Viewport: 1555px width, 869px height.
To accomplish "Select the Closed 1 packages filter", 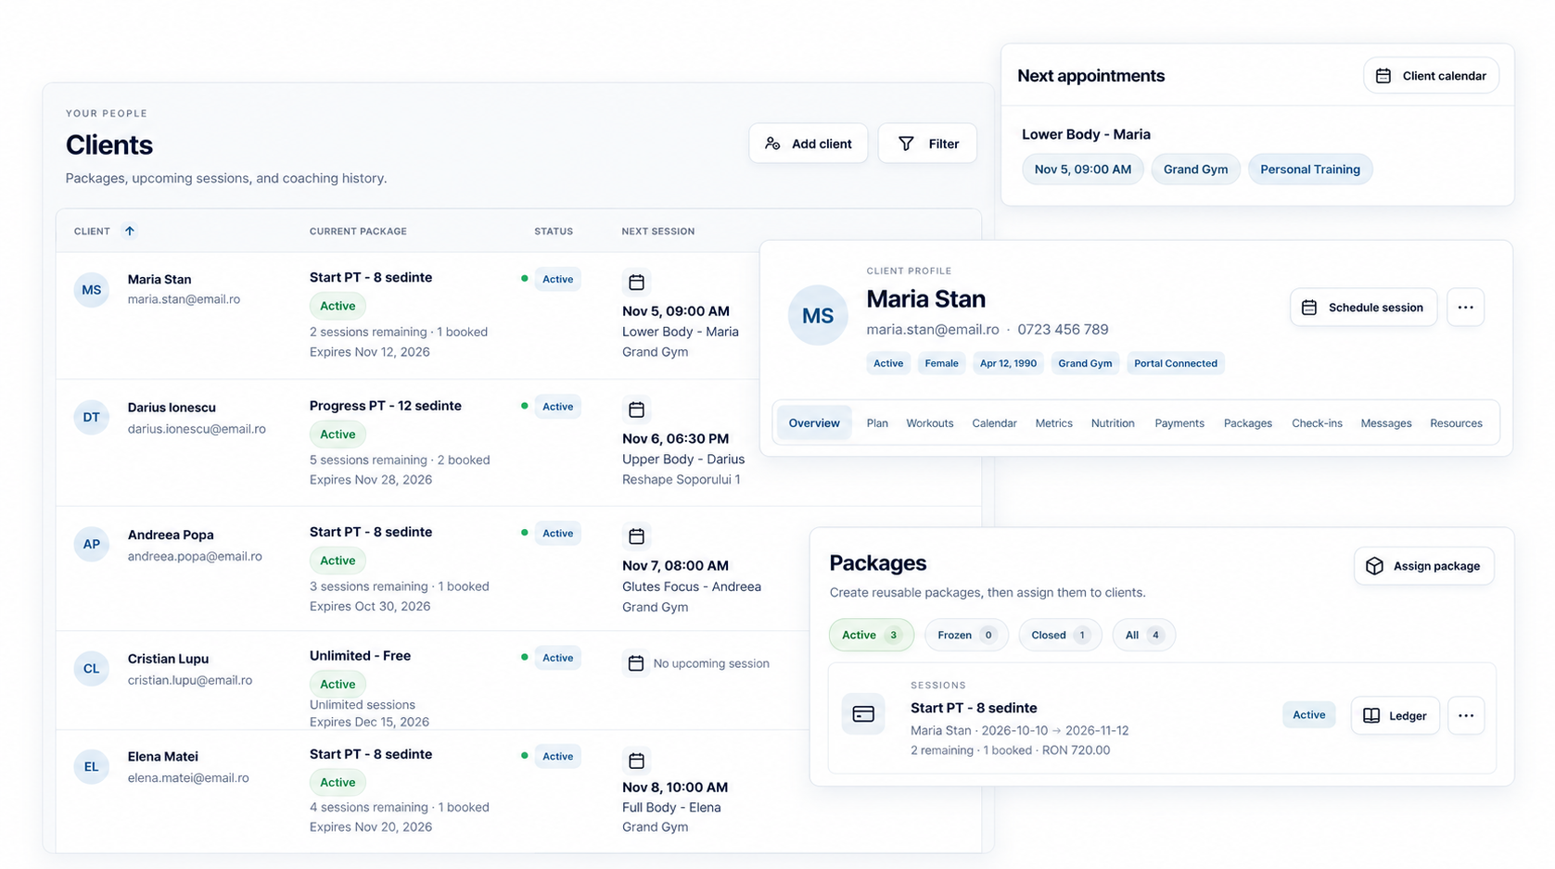I will point(1060,635).
